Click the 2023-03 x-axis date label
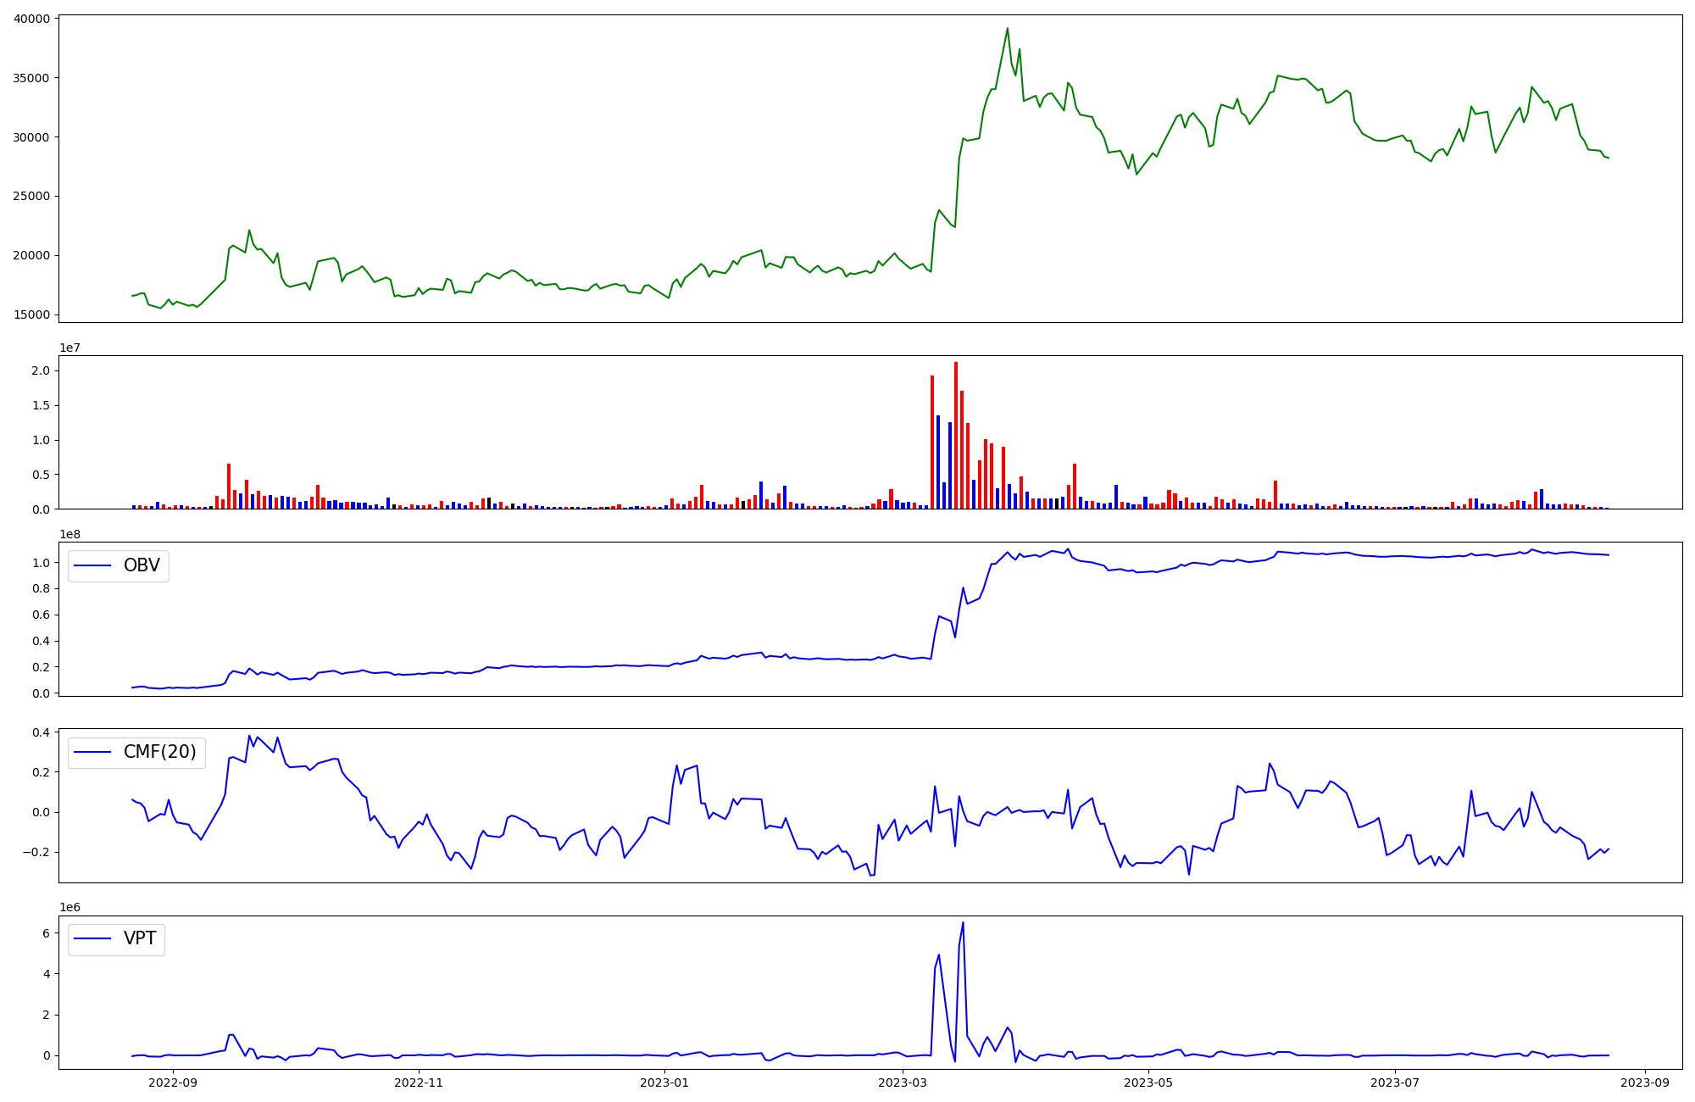Screen dimensions: 1695x1102 click(903, 1083)
